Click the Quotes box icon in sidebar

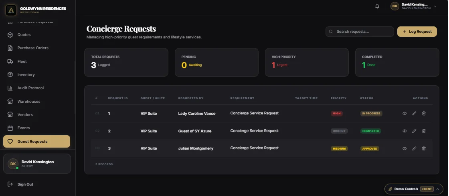click(10, 34)
